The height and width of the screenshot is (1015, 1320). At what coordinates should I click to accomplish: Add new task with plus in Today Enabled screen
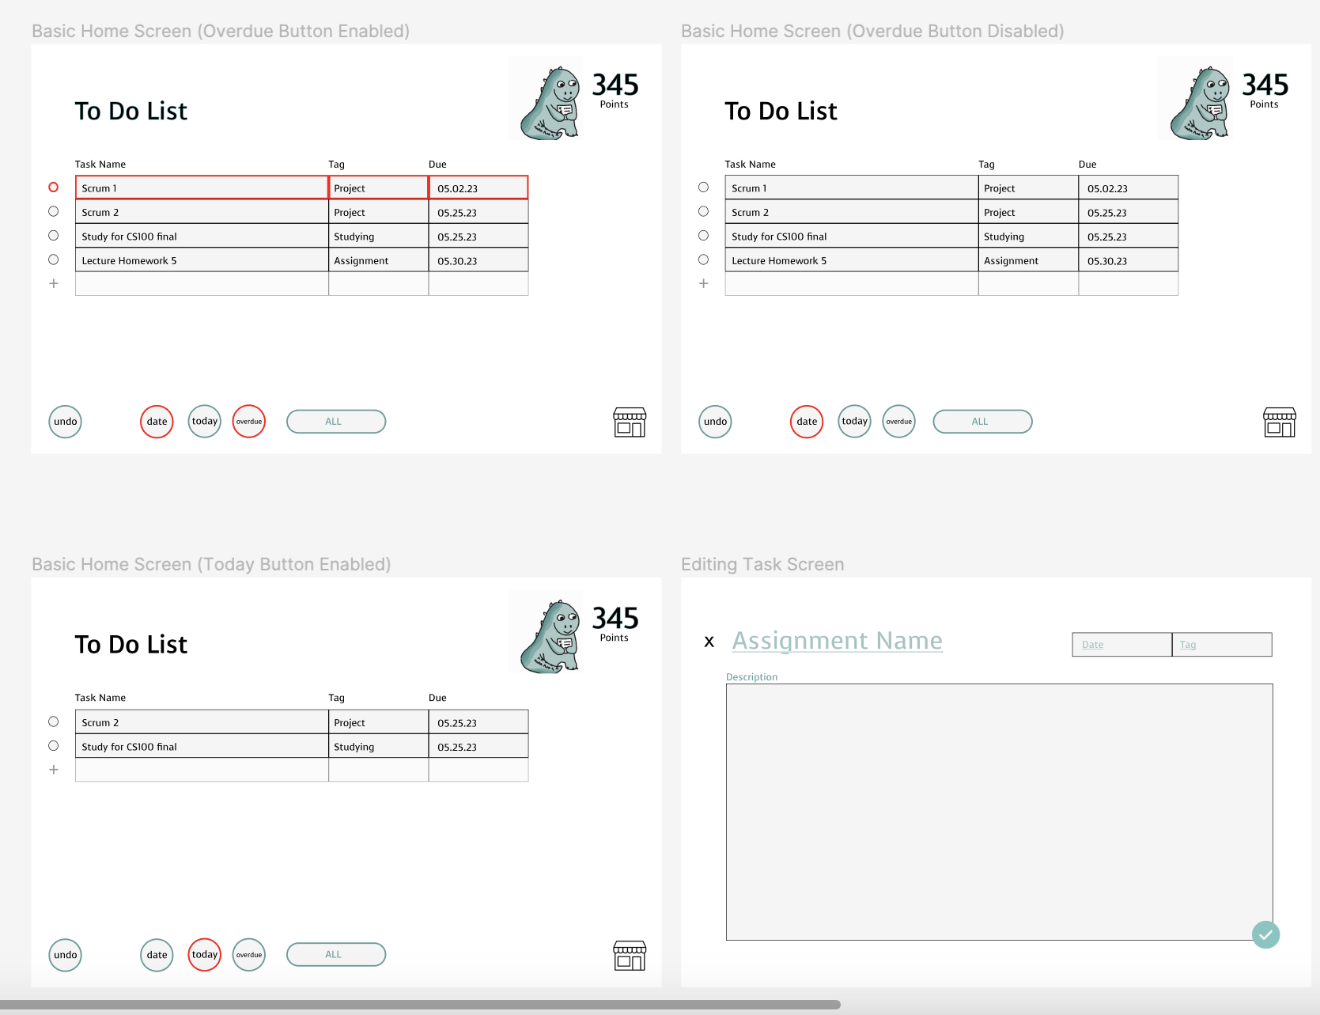click(x=54, y=770)
